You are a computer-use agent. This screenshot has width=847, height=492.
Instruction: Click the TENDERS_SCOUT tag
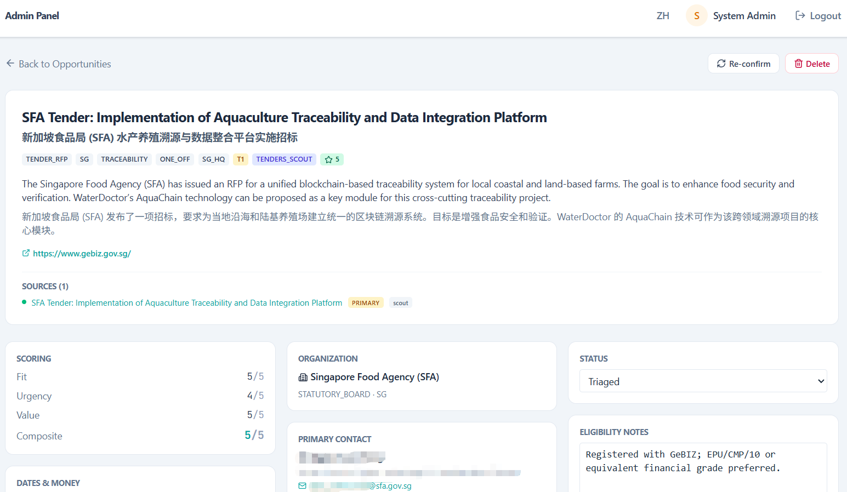click(x=284, y=159)
